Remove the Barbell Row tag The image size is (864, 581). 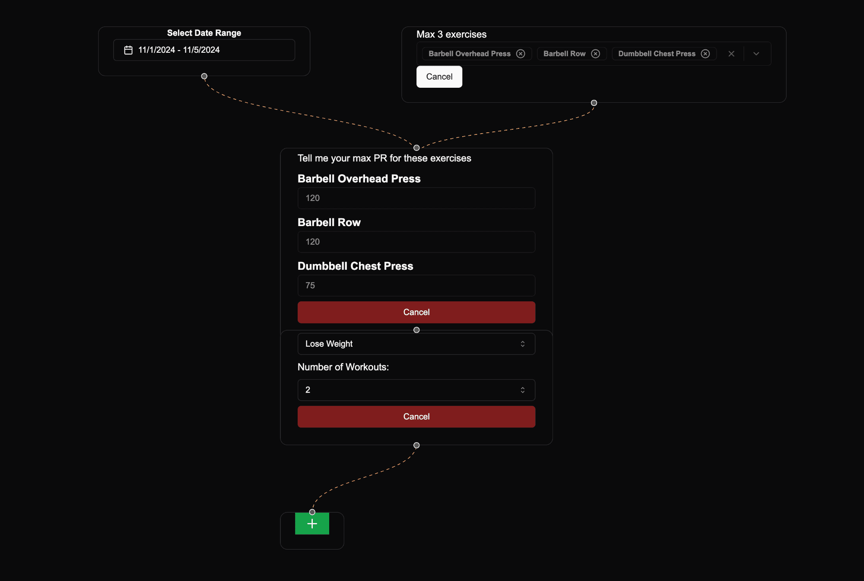[x=595, y=54]
